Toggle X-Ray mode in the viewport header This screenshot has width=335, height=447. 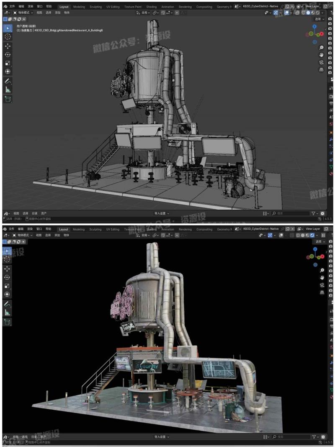click(297, 13)
